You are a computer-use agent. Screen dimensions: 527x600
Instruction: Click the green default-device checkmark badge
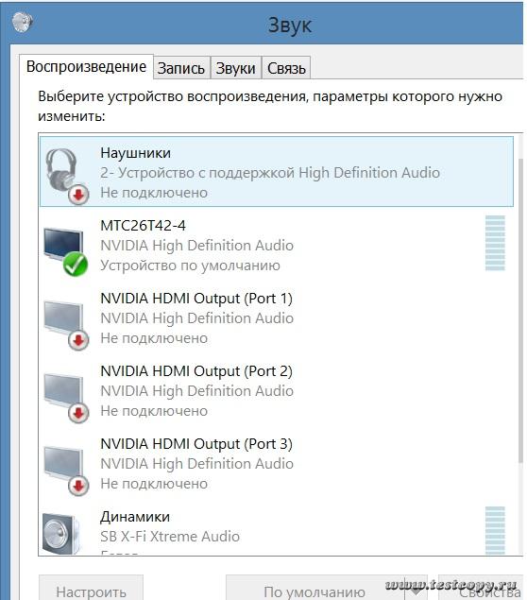(x=76, y=265)
